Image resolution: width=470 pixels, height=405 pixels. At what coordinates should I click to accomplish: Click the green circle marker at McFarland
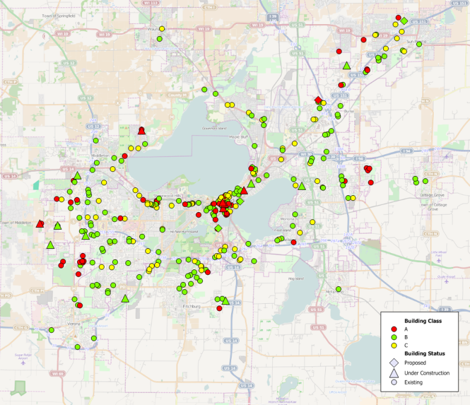(x=339, y=289)
